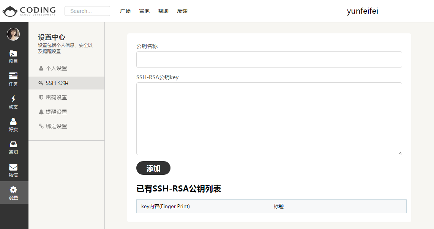Check 通知 notifications via the inbox icon
This screenshot has width=434, height=229.
pyautogui.click(x=13, y=147)
